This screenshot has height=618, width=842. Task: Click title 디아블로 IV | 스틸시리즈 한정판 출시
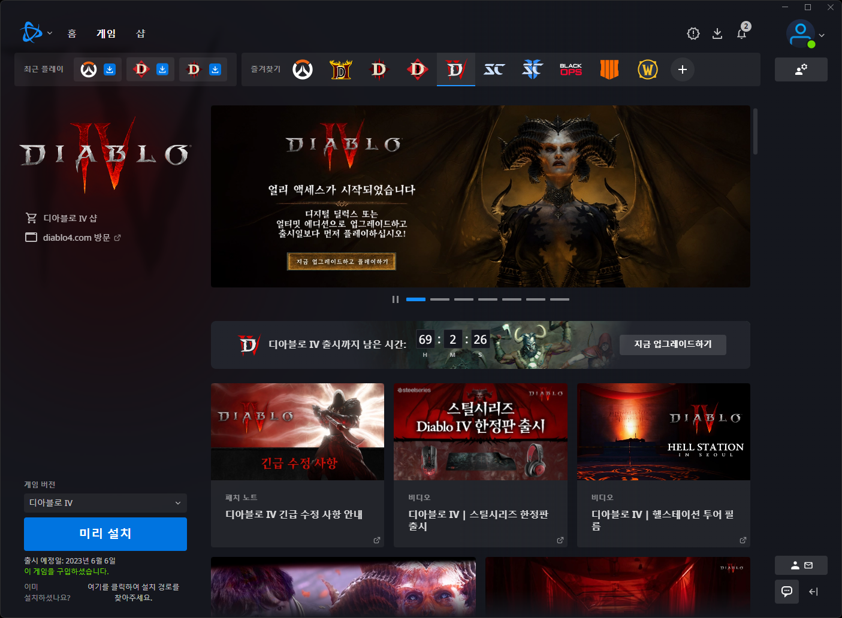tap(478, 520)
